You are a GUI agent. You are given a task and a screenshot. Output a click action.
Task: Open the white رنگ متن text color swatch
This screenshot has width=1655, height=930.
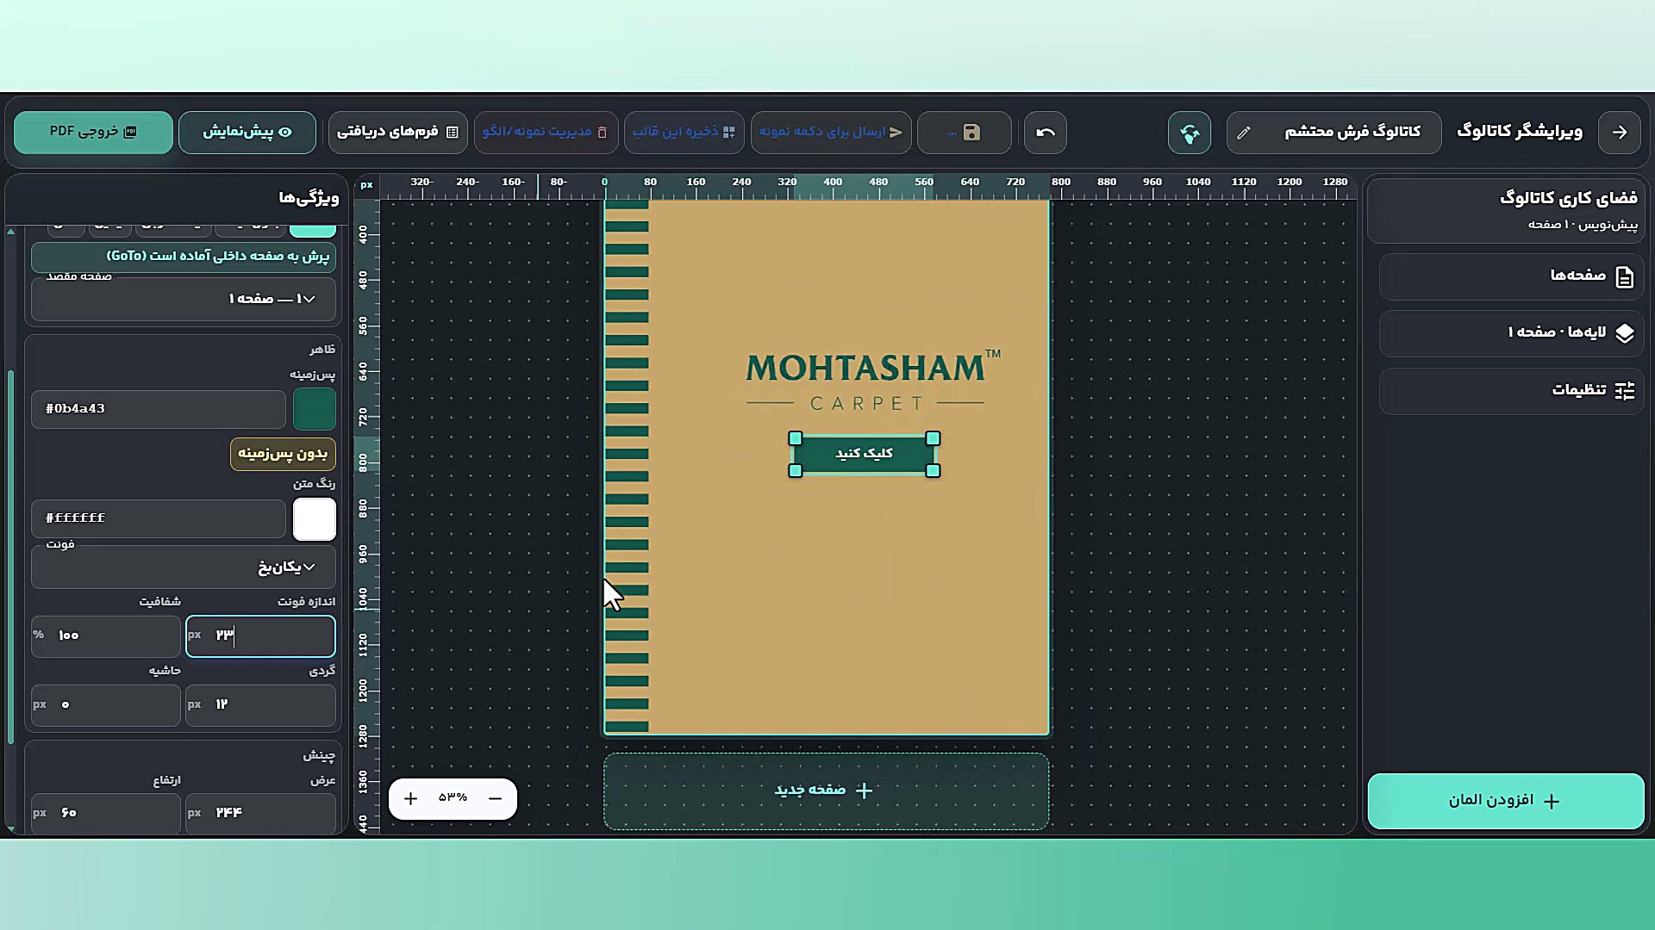pos(315,519)
